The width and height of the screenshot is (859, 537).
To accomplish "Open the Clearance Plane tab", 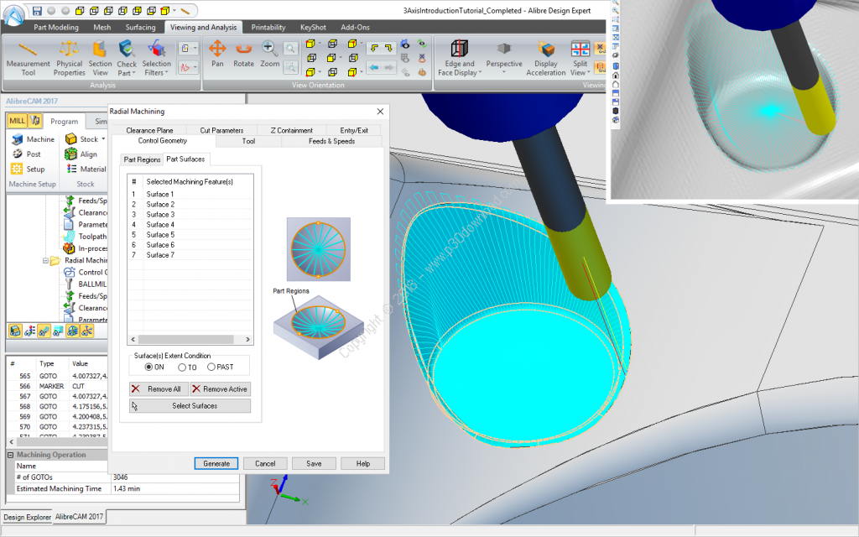I will [149, 130].
